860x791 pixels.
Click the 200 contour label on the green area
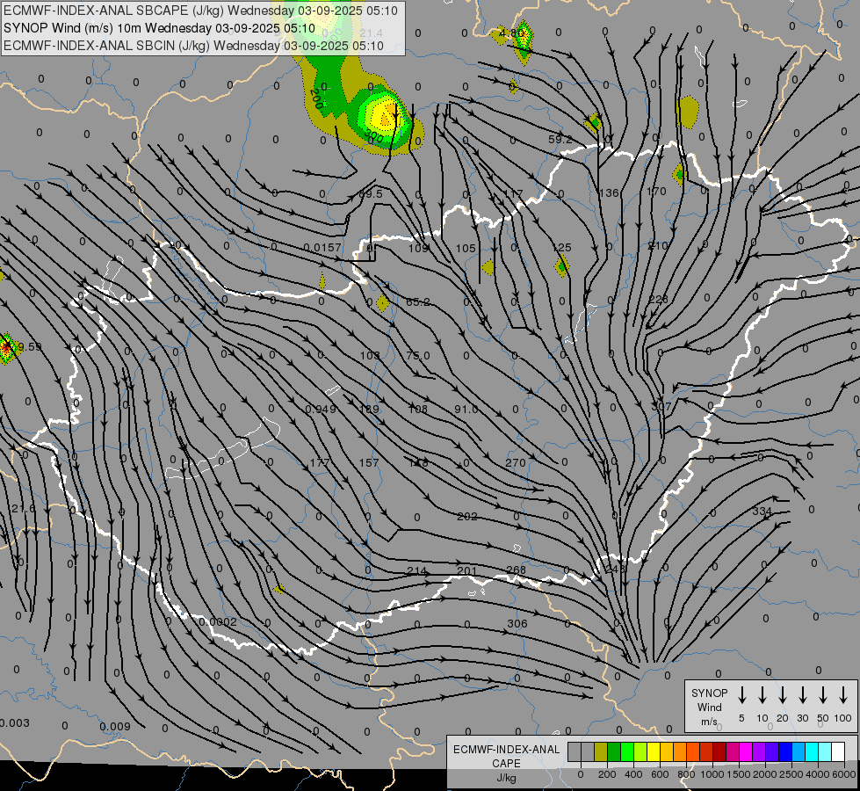point(316,98)
